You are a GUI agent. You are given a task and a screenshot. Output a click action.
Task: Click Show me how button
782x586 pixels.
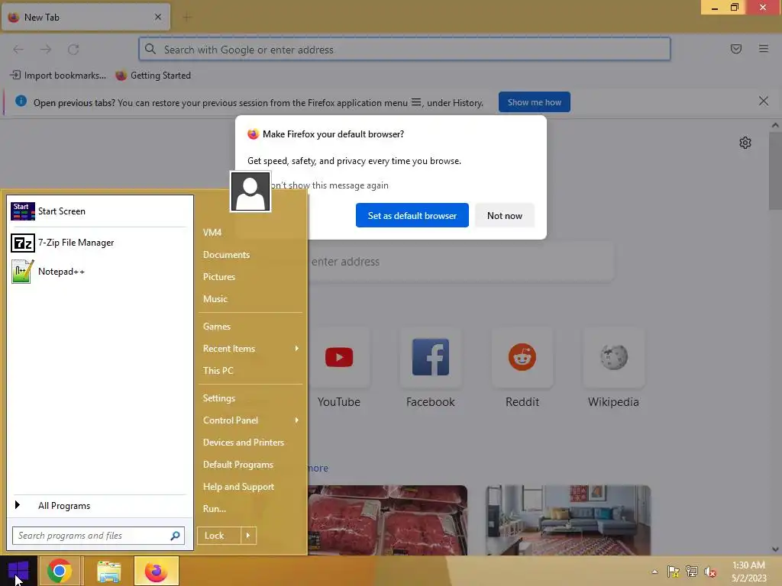click(x=534, y=102)
